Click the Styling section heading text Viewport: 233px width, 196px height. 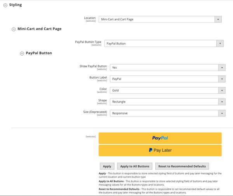click(x=16, y=5)
